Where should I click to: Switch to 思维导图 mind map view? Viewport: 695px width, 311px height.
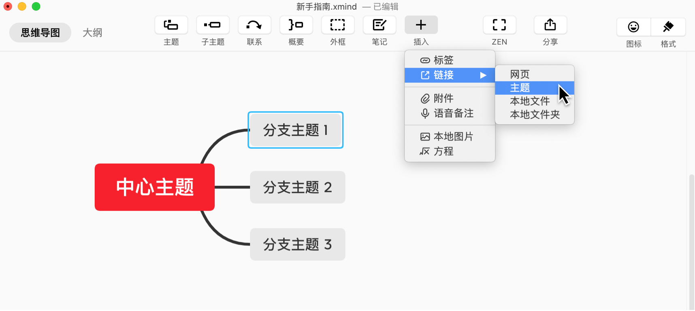[40, 33]
